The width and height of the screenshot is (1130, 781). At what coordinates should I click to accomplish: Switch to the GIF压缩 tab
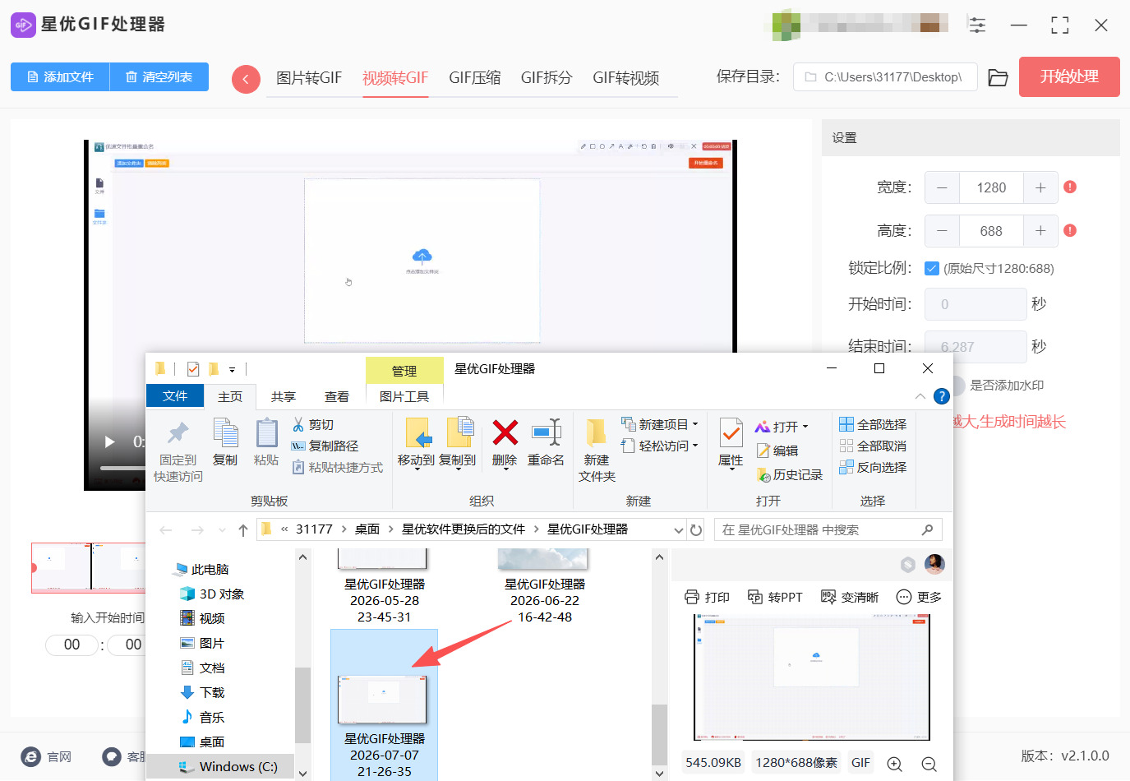(475, 78)
